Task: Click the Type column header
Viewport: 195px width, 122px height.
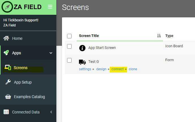Action: pos(169,36)
